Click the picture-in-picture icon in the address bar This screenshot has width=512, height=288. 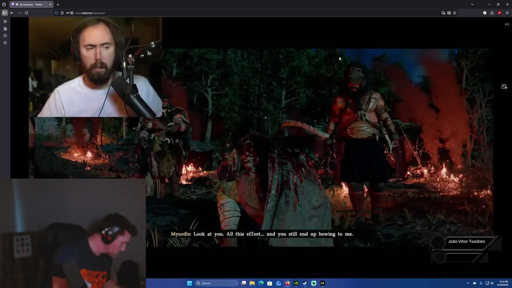(x=443, y=13)
